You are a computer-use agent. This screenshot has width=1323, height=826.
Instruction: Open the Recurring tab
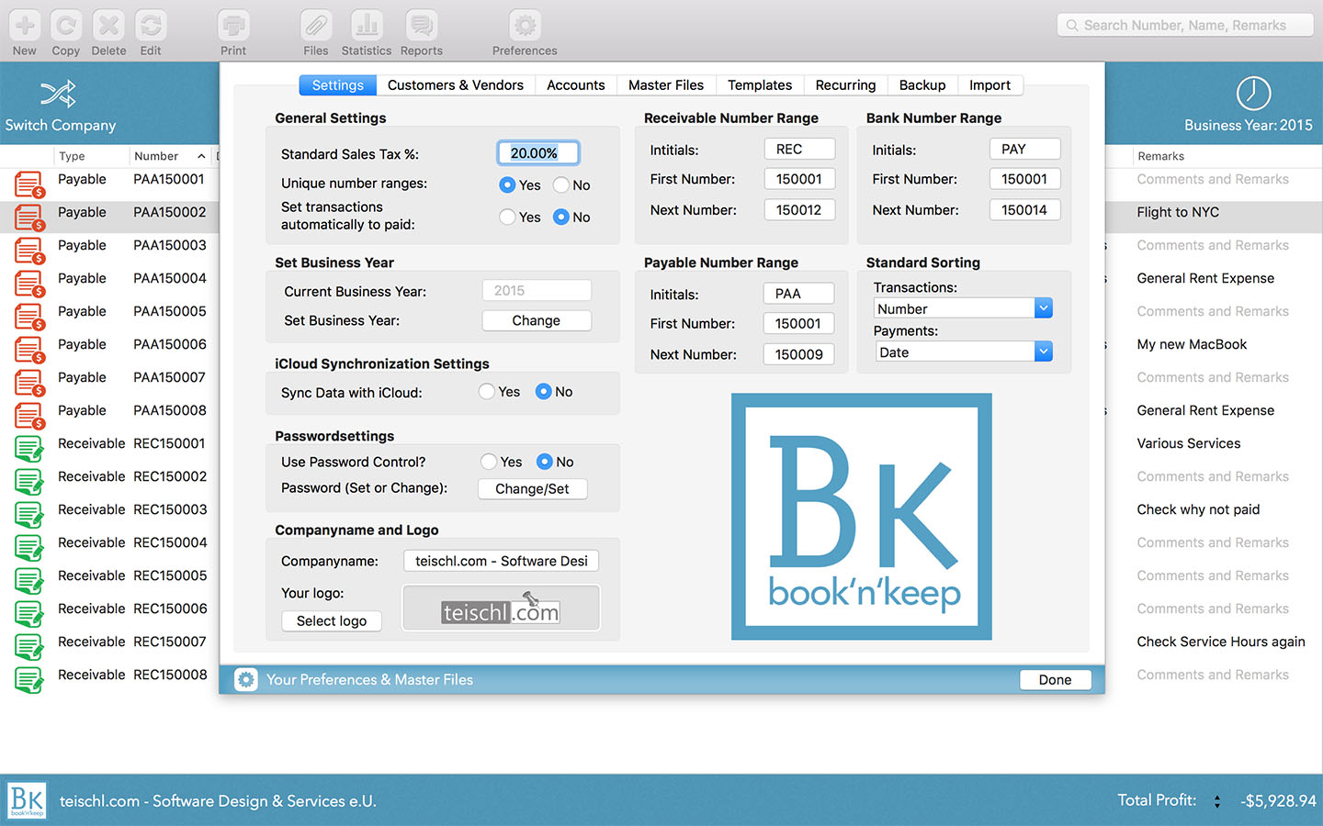(846, 85)
